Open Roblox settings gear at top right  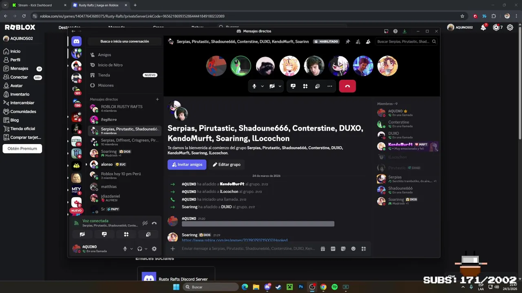pyautogui.click(x=510, y=27)
